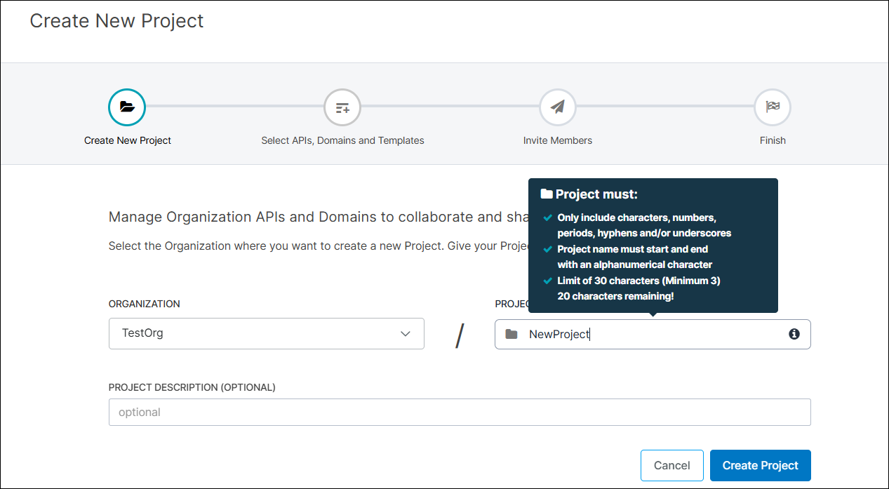The width and height of the screenshot is (889, 489).
Task: Select the Finish step label
Action: pos(772,140)
